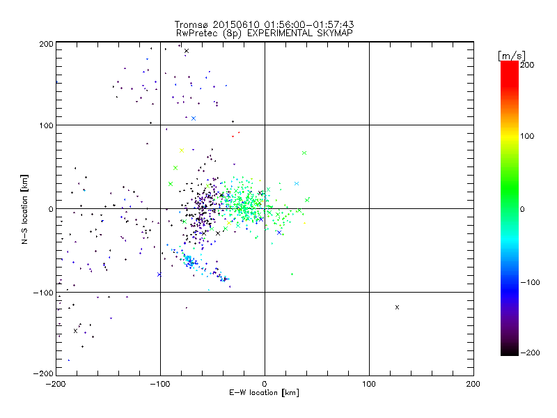
Task: Click the green X marker northeast of the center
Action: pos(304,153)
